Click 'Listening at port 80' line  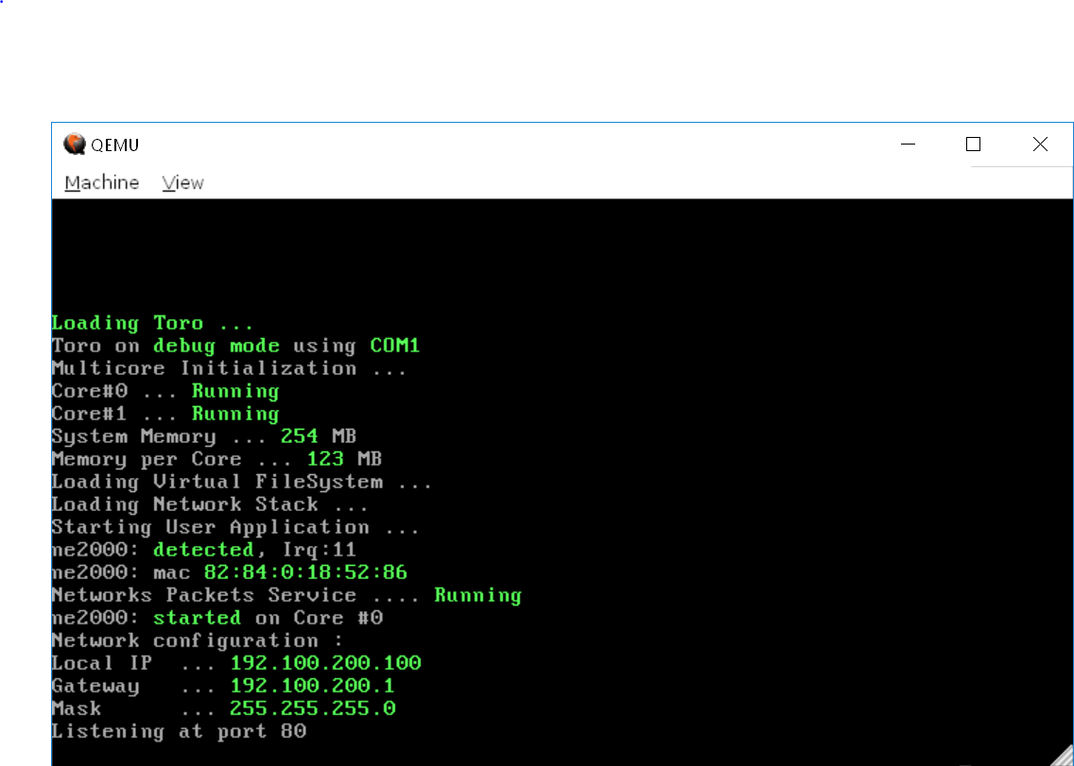click(179, 731)
